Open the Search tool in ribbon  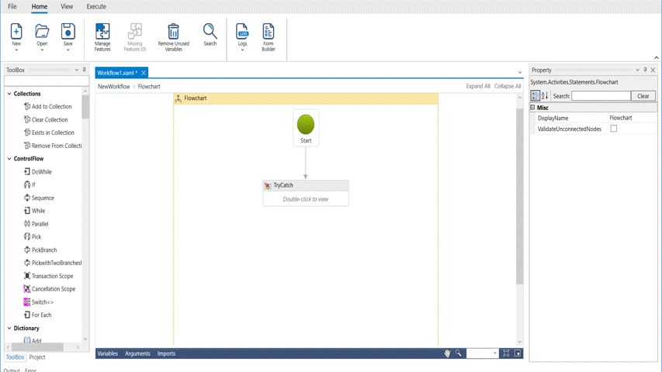click(x=210, y=32)
